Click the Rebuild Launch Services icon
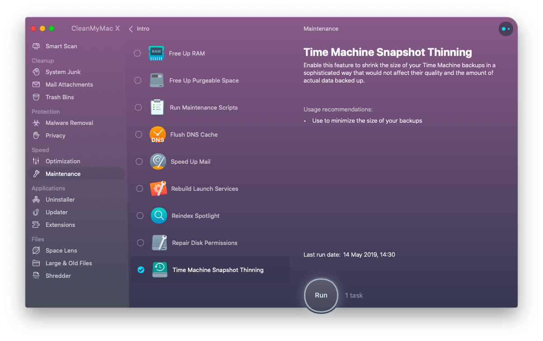543x341 pixels. point(159,189)
